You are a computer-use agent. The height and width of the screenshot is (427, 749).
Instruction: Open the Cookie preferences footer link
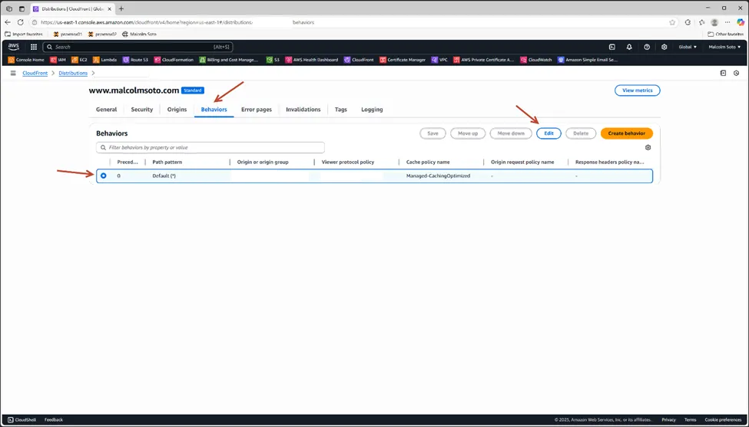[723, 420]
